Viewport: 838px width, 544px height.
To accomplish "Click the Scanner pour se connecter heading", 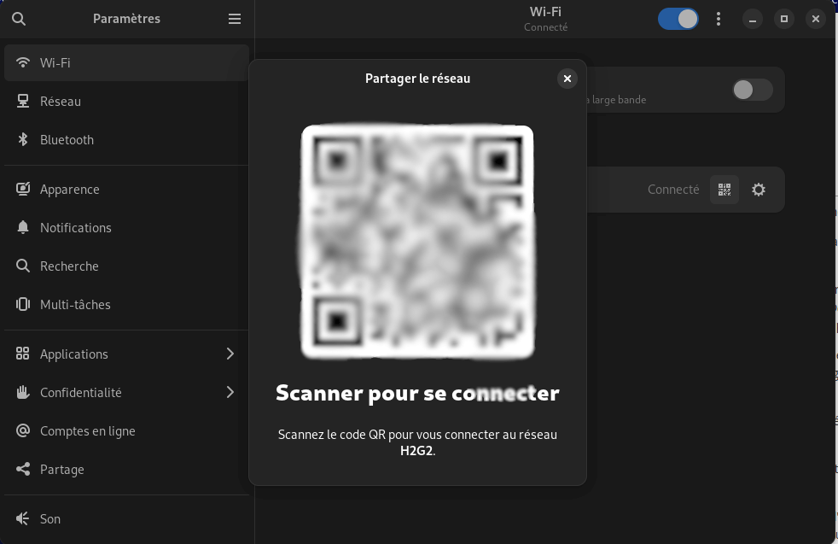I will [417, 393].
